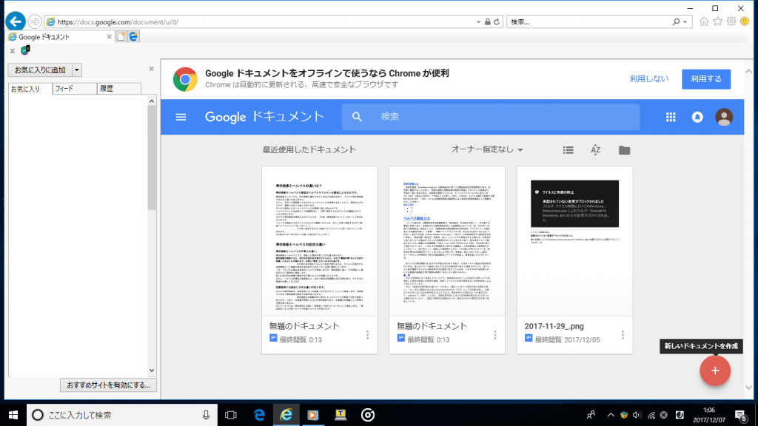Viewport: 758px width, 426px height.
Task: Open the Google account profile avatar
Action: (724, 117)
